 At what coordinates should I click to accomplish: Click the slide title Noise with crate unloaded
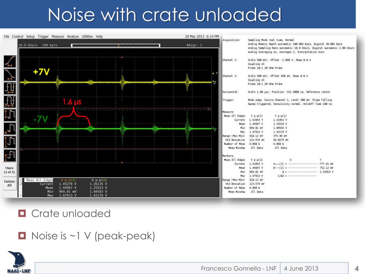click(165, 14)
